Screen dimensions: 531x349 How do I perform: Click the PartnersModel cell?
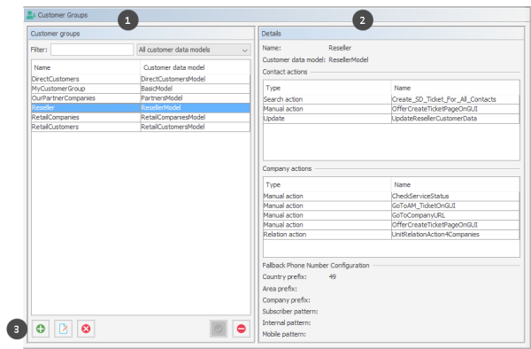pyautogui.click(x=195, y=98)
